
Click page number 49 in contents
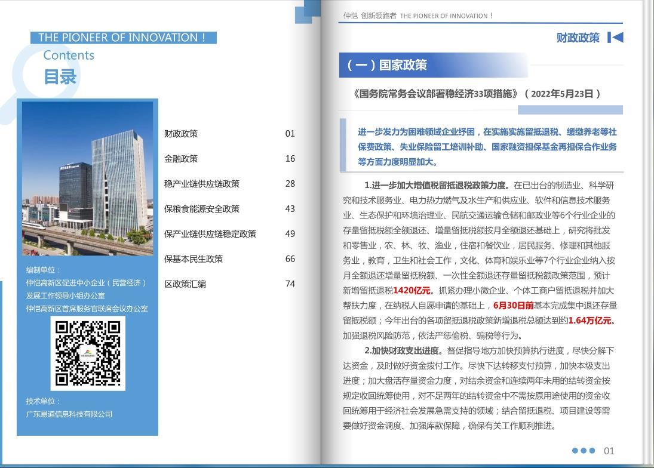[x=290, y=234]
